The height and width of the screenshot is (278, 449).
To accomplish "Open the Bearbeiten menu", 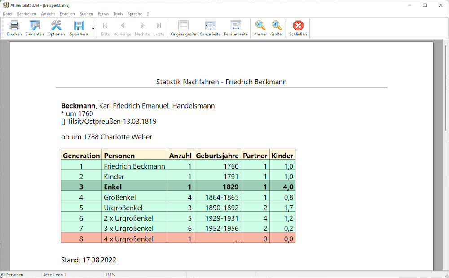I will coord(26,14).
